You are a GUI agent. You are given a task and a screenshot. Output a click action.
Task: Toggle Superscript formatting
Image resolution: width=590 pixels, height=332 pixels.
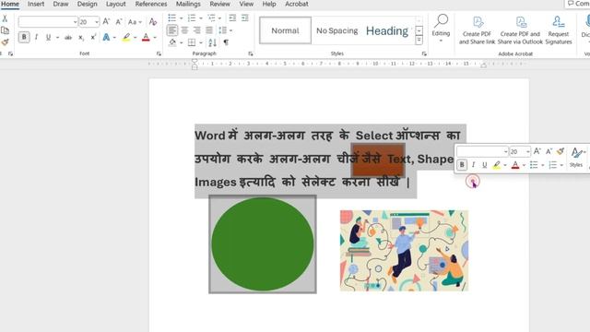tap(93, 37)
